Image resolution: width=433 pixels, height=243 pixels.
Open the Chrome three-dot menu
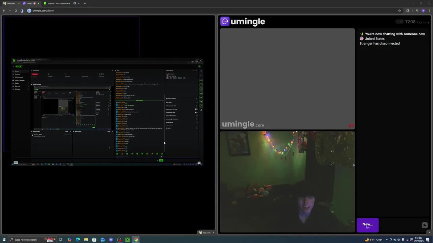pos(429,10)
